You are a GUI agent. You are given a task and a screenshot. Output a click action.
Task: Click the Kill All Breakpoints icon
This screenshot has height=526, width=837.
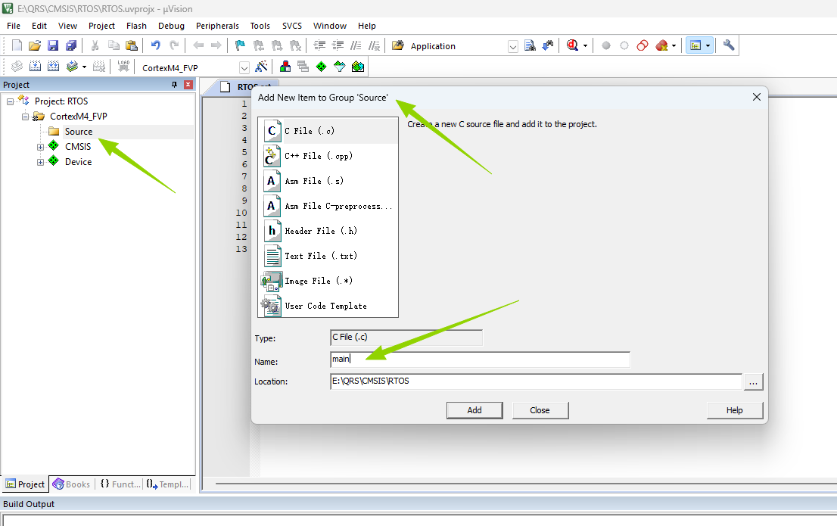(662, 46)
